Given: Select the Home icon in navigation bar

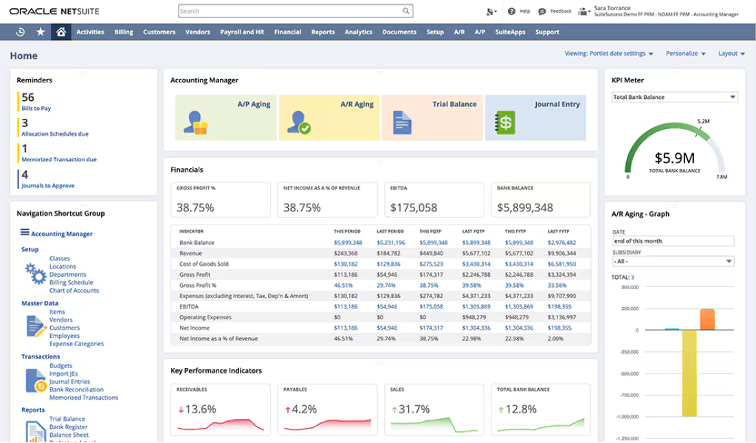Looking at the screenshot, I should point(60,32).
